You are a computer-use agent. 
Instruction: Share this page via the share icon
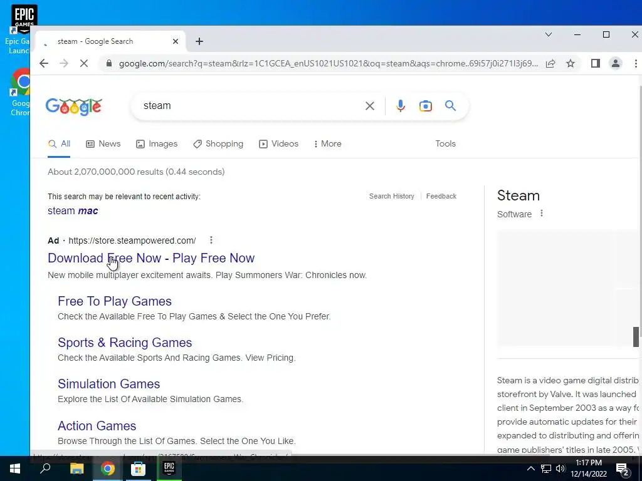click(550, 63)
